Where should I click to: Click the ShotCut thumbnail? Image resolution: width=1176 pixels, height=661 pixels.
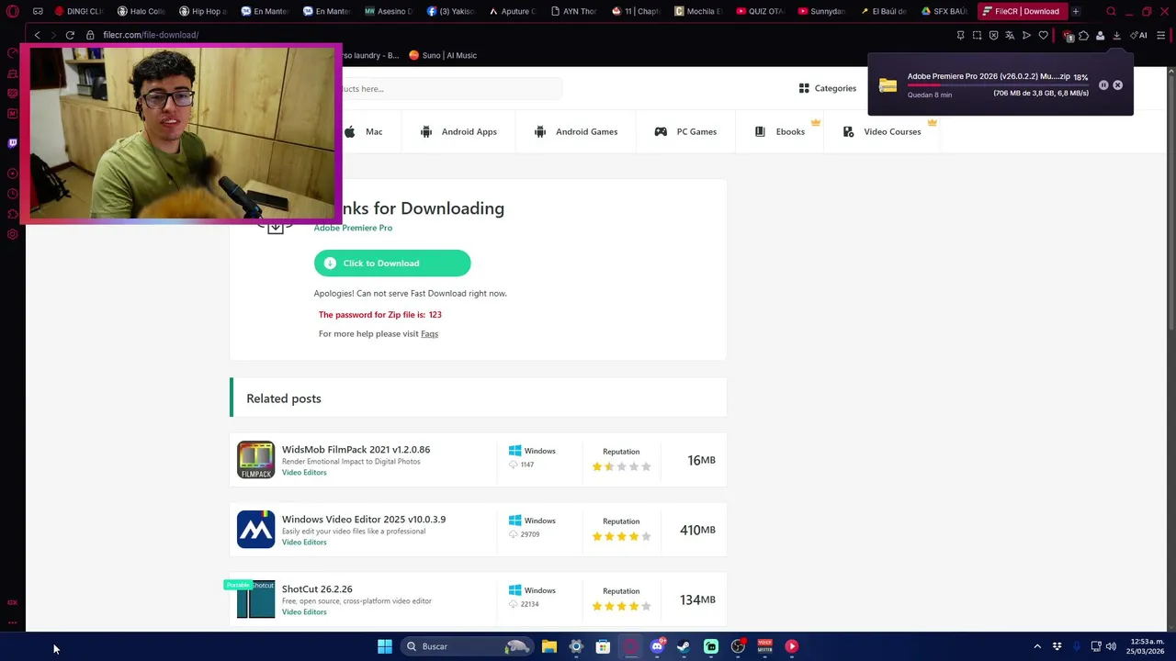click(x=255, y=599)
